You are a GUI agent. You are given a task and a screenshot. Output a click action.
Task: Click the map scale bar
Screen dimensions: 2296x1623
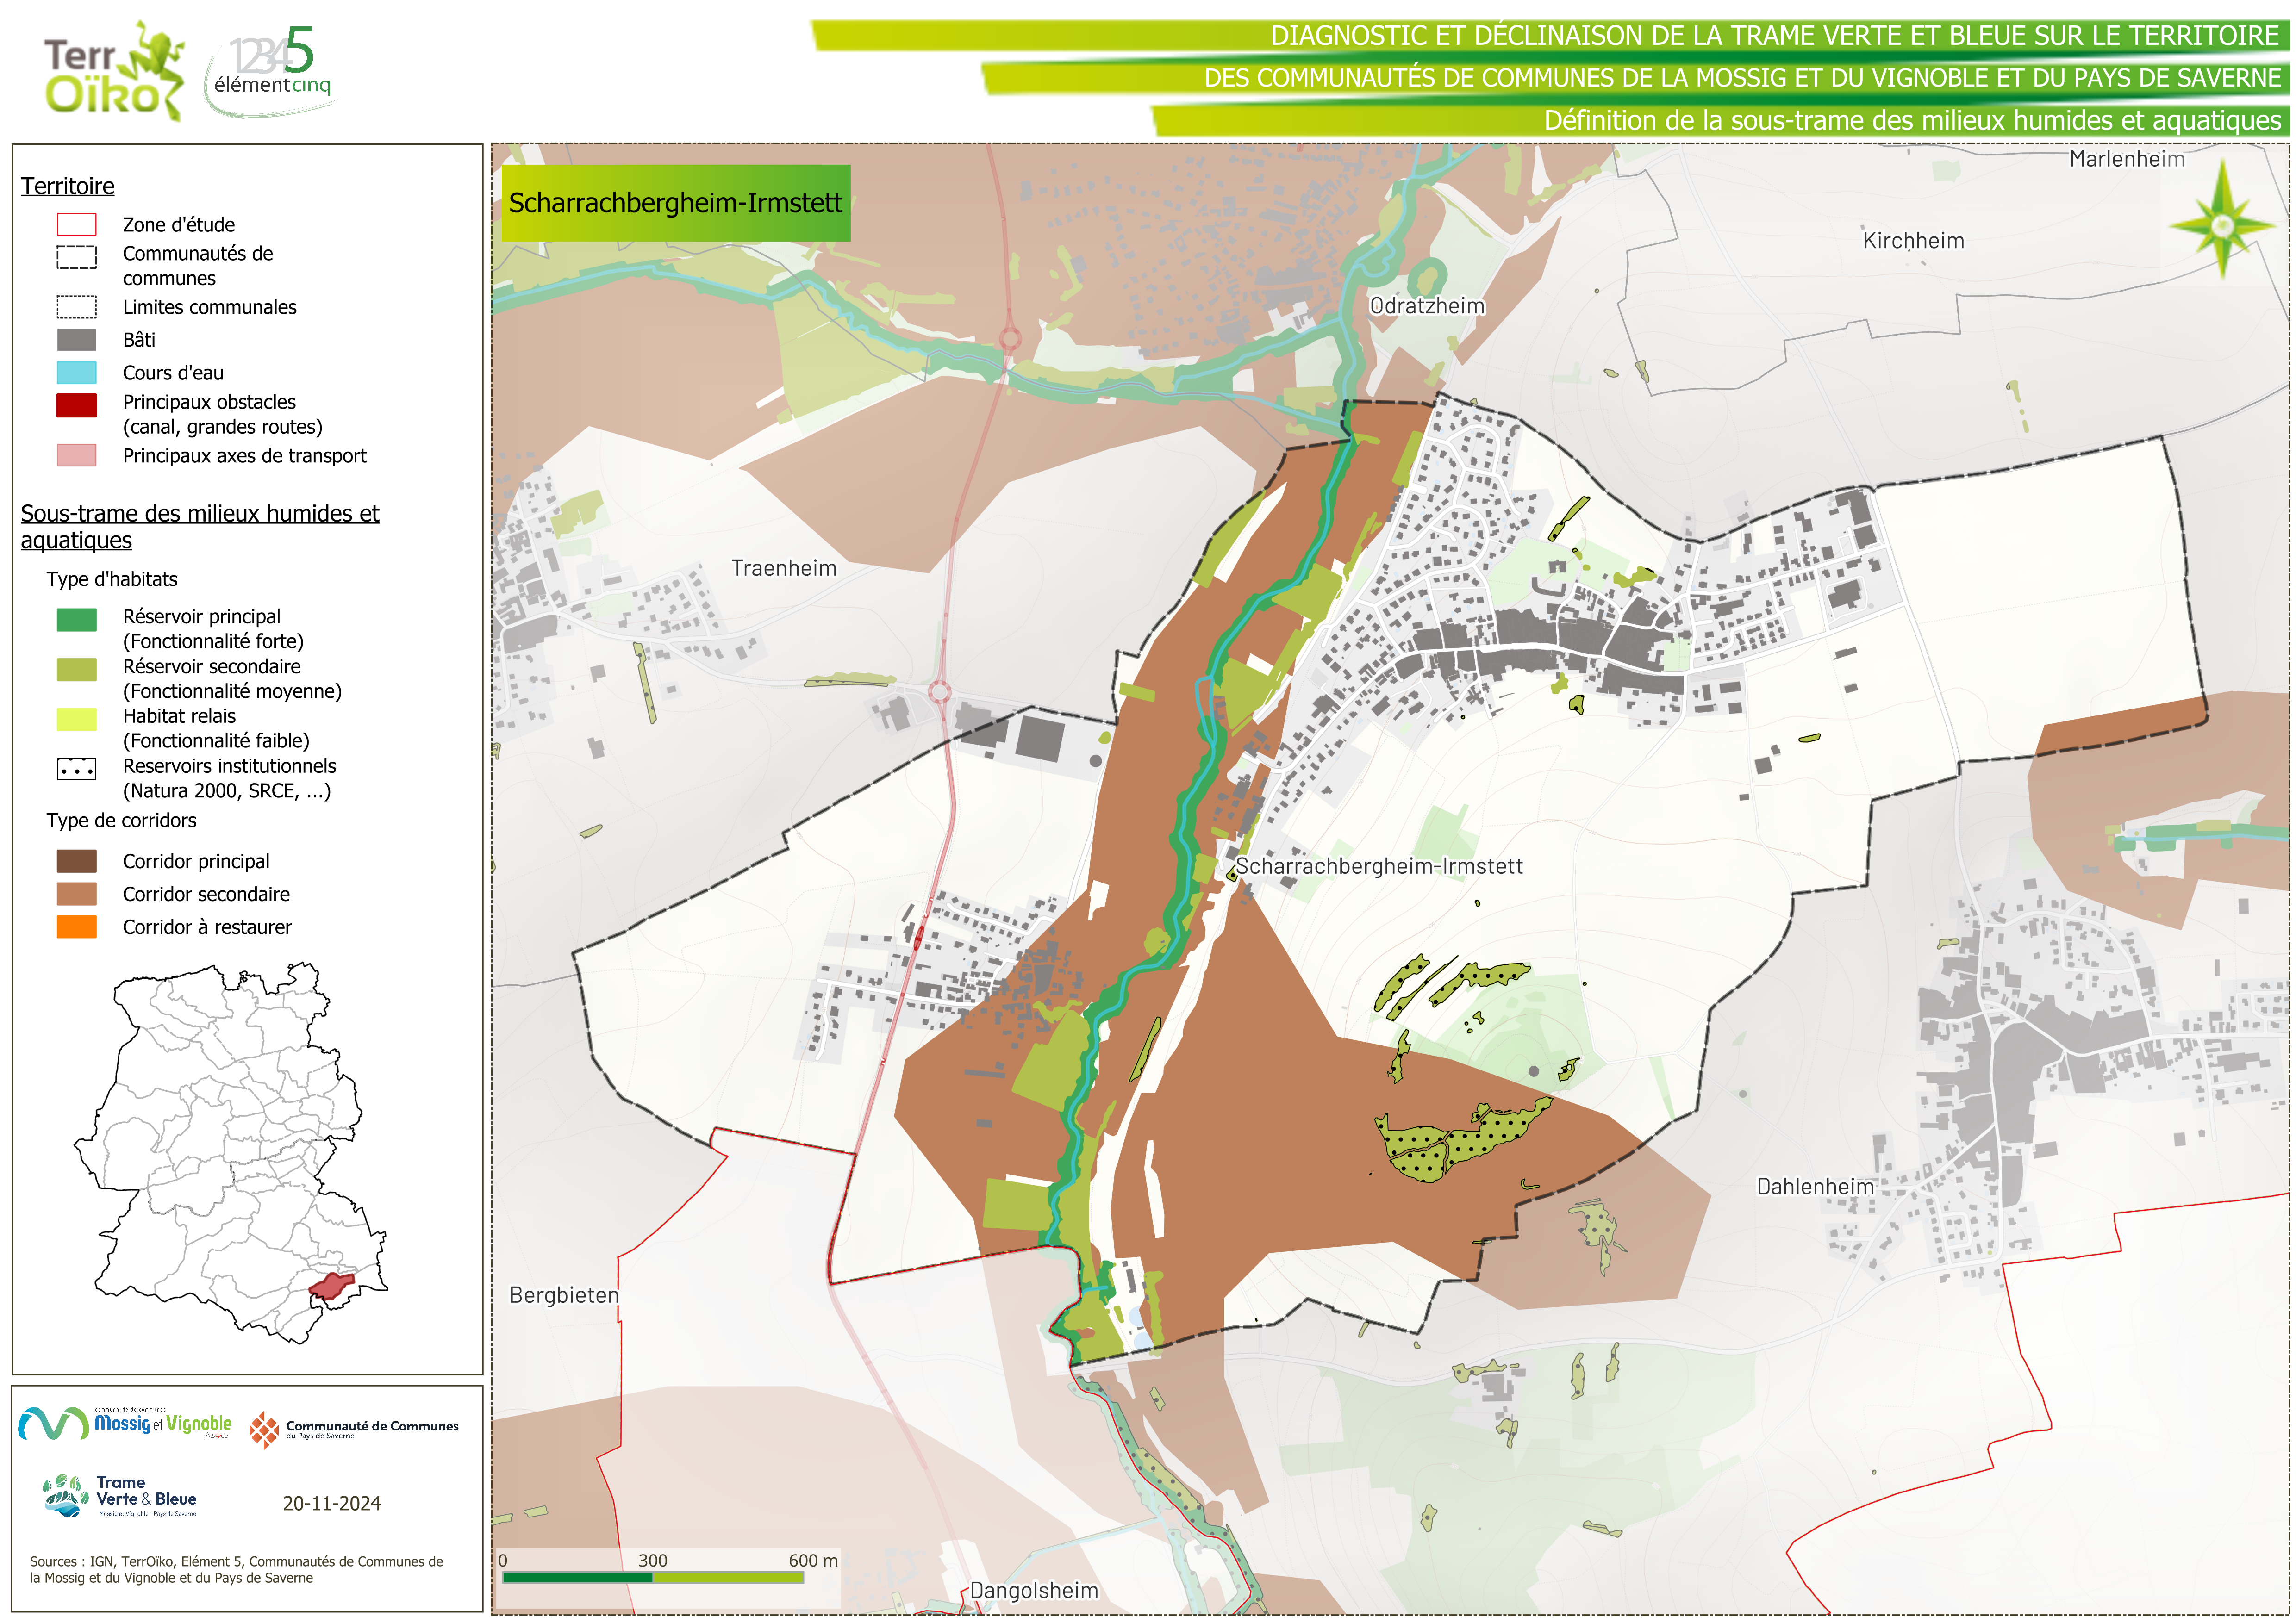653,1577
